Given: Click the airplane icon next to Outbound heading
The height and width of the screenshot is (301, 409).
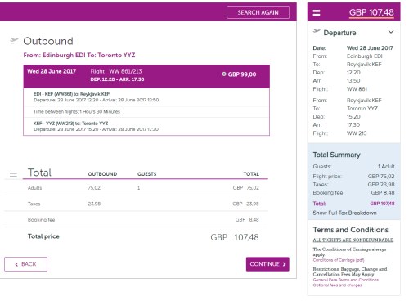Looking at the screenshot, I should (14, 41).
